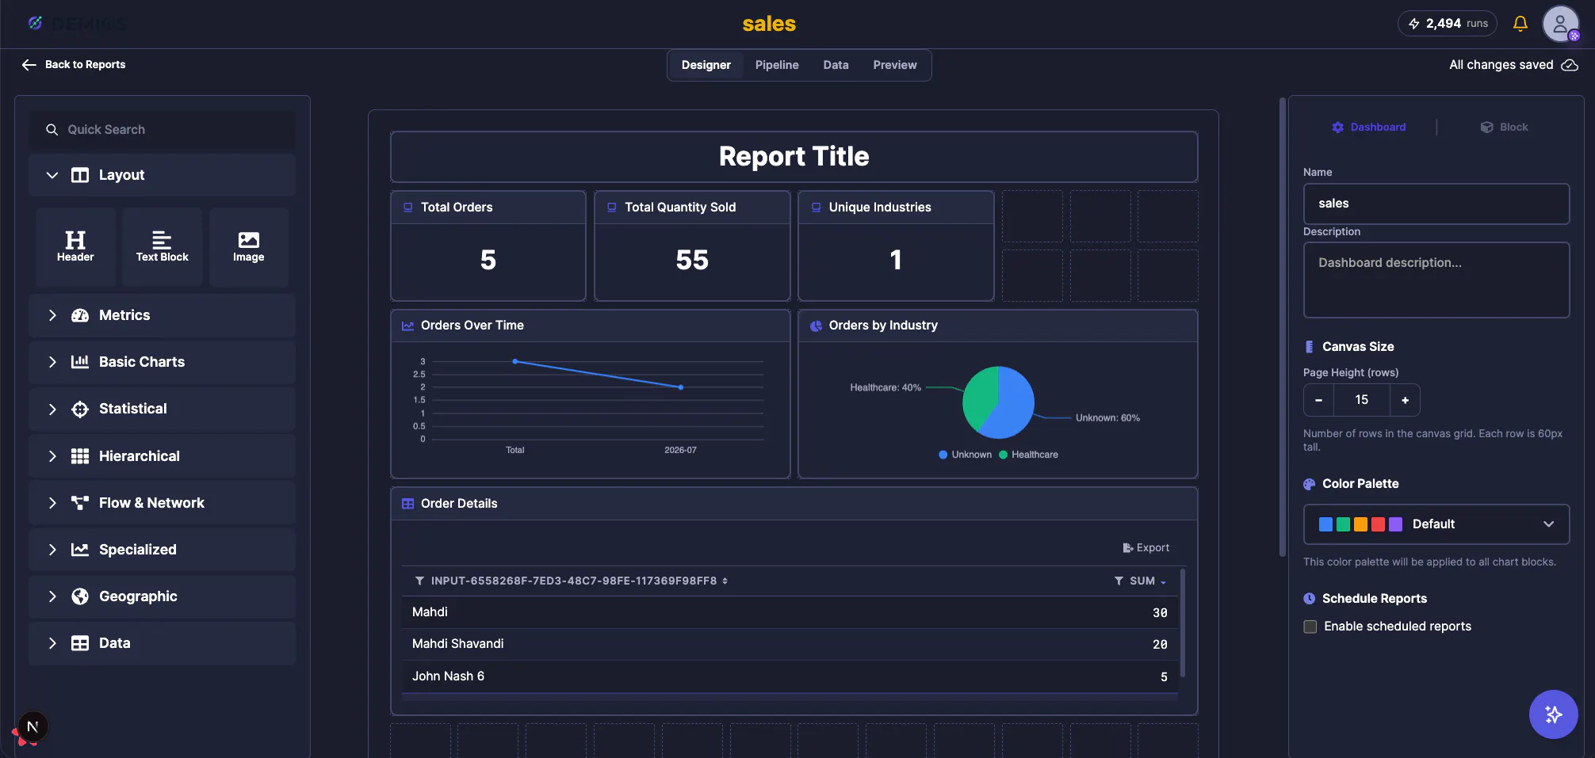
Task: Select the Block settings tab
Action: pyautogui.click(x=1504, y=128)
